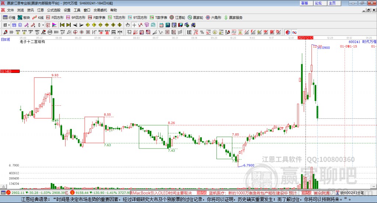The height and width of the screenshot is (203, 377).
Task: Open the 江恩 menu
Action: pyautogui.click(x=40, y=10)
